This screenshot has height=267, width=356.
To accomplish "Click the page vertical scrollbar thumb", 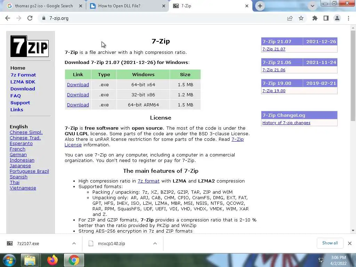I will [x=353, y=75].
